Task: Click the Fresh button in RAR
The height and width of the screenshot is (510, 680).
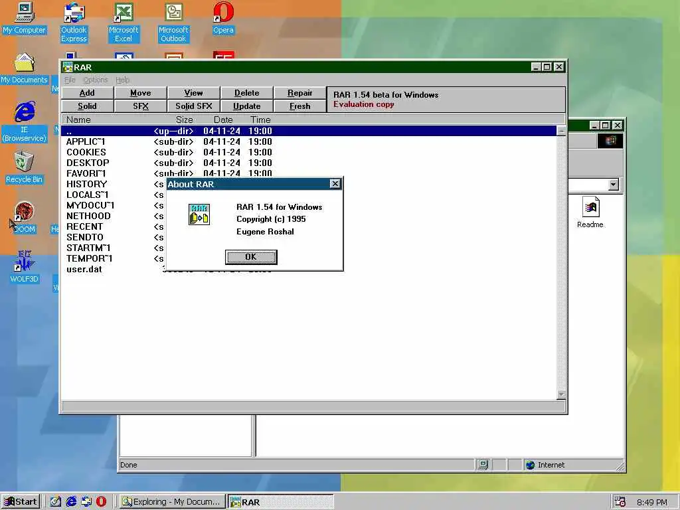Action: (x=299, y=106)
